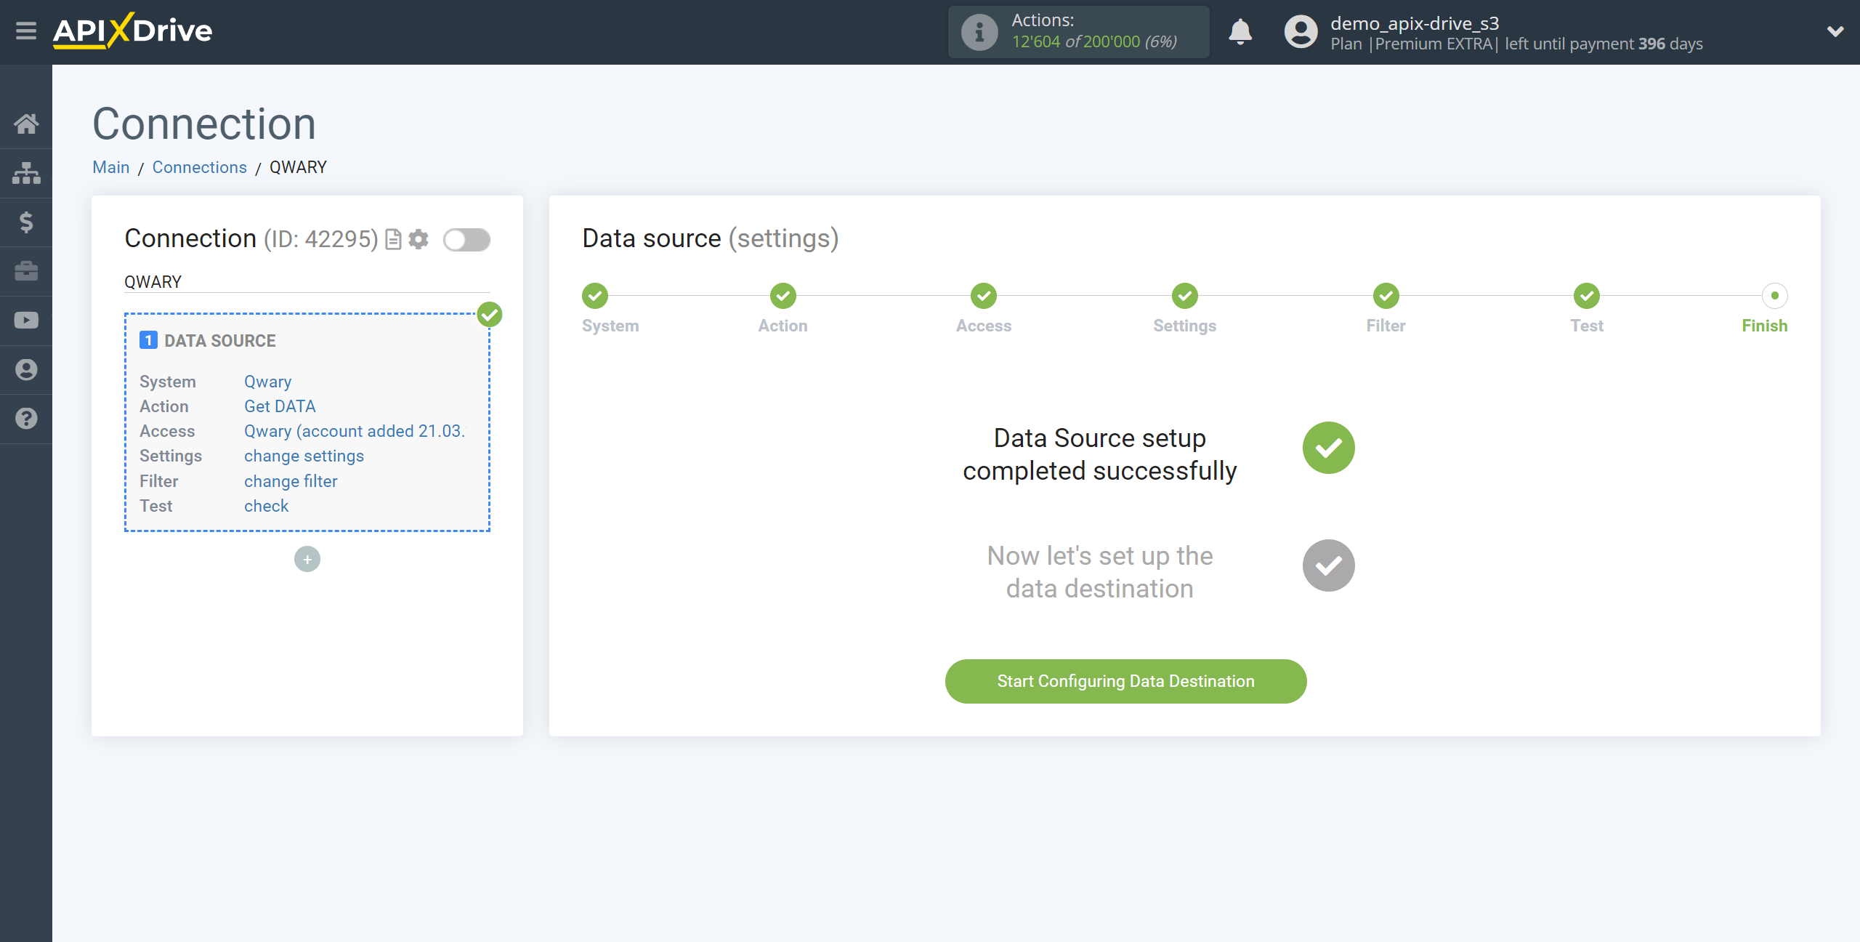Click Start Configuring Data Destination button

click(x=1125, y=681)
